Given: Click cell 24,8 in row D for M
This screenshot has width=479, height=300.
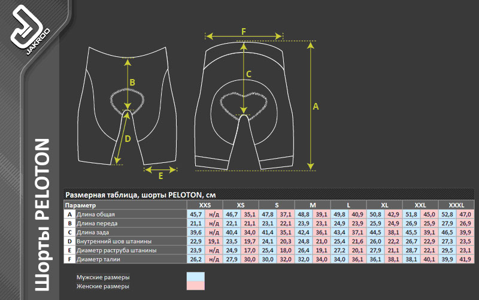Looking at the screenshot, I should pos(304,241).
